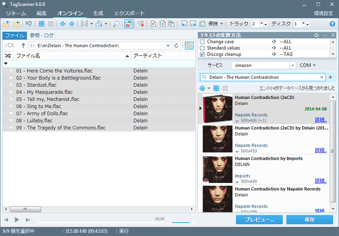Uncheck the Discogs cleanup checkbox

pos(202,54)
